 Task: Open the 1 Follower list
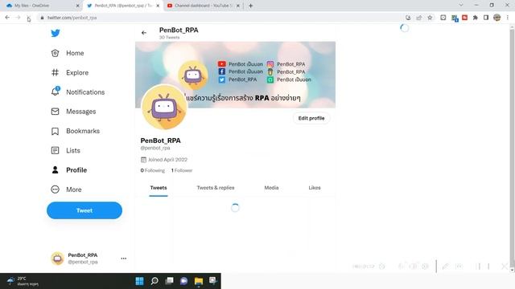click(182, 170)
